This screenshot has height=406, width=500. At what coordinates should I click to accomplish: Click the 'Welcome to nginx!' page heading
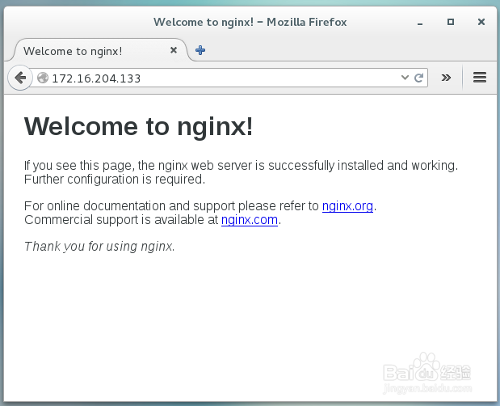point(138,127)
